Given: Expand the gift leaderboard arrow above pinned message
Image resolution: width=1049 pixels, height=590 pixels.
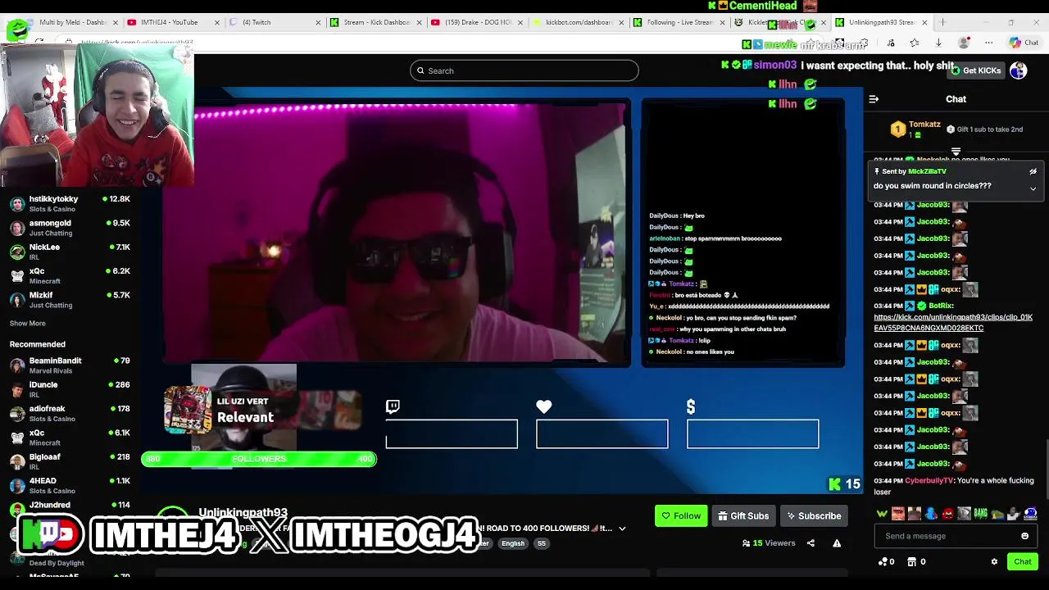Looking at the screenshot, I should coord(956,152).
